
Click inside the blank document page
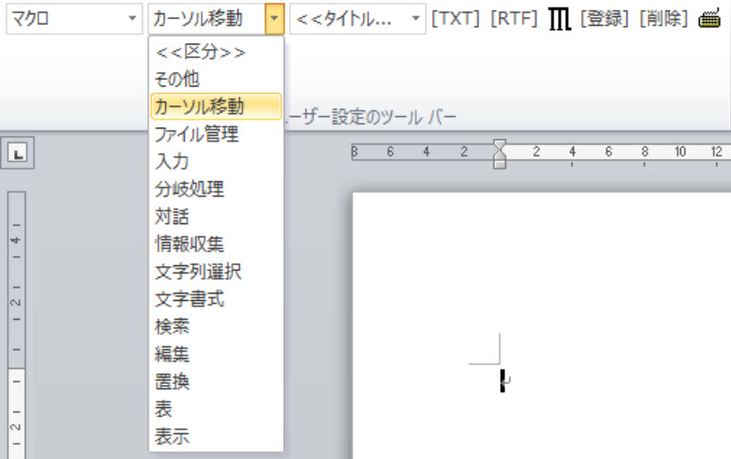point(580,286)
